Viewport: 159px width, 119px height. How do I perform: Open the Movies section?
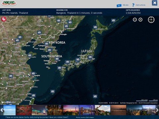(123, 5)
